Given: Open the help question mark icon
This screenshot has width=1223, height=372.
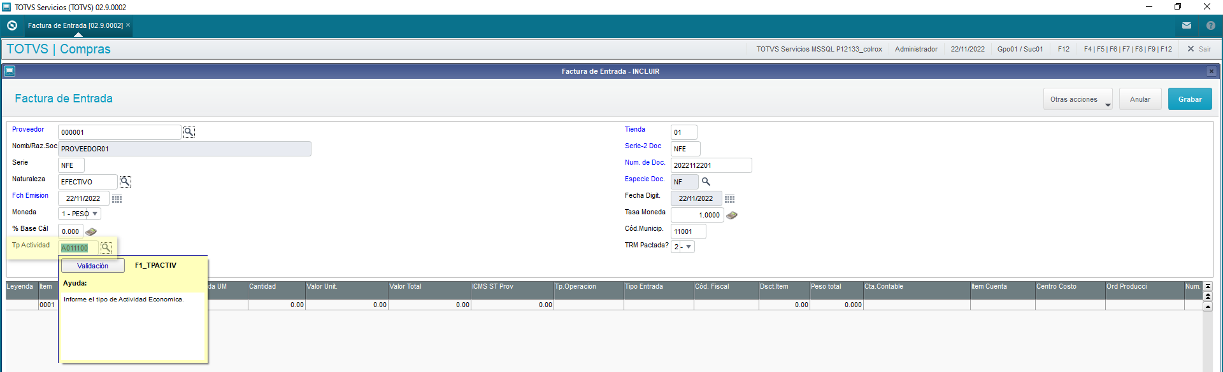Looking at the screenshot, I should click(1211, 25).
